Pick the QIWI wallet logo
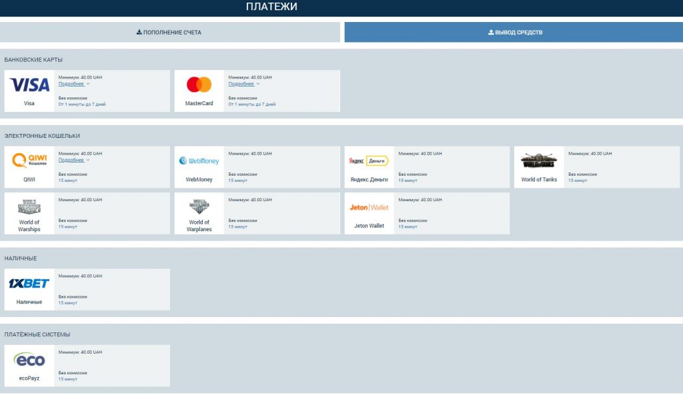Screen dimensions: 683x399 29,161
